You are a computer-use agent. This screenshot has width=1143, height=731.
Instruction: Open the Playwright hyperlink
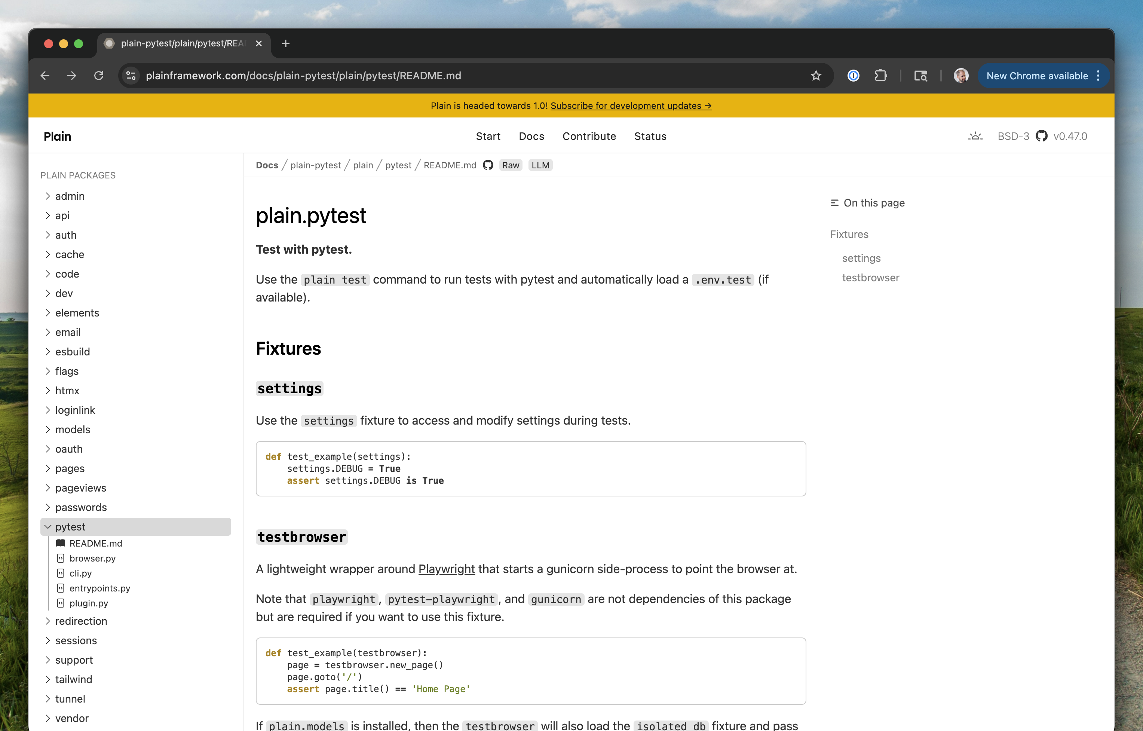(446, 569)
